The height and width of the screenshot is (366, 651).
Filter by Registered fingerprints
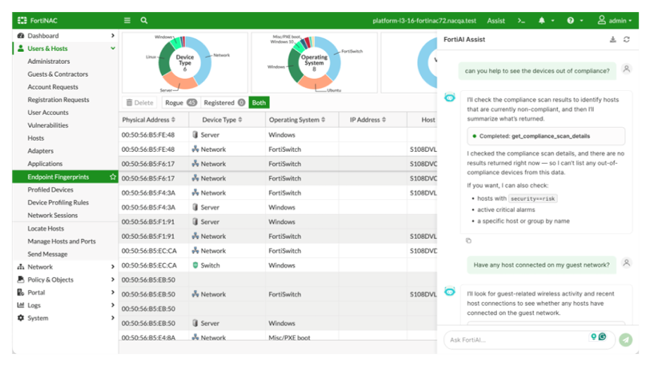224,102
